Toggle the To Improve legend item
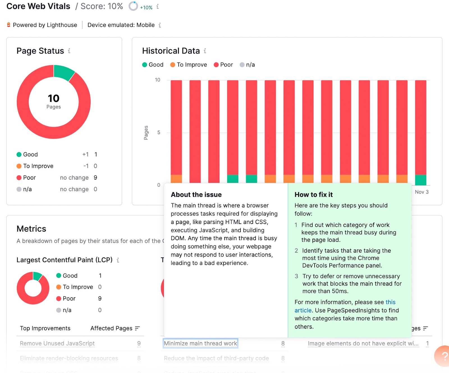 click(188, 65)
